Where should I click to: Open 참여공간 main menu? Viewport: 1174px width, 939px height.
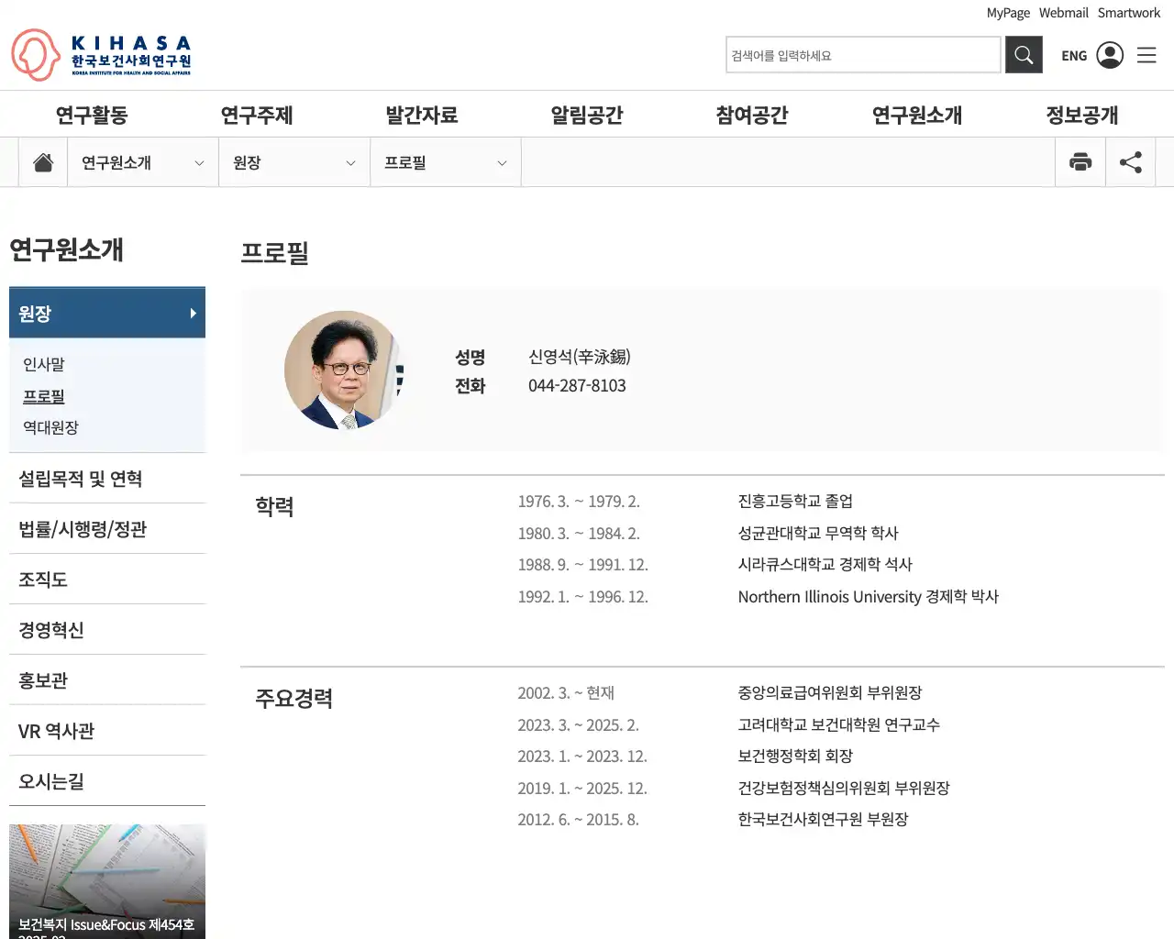(x=752, y=115)
